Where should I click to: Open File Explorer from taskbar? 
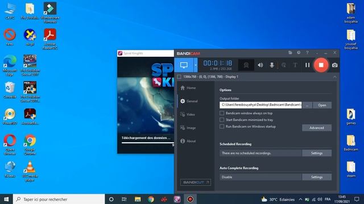[138, 199]
